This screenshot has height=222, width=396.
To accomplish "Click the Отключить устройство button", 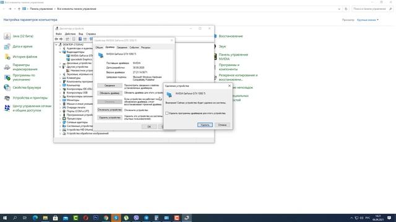I will click(110, 110).
